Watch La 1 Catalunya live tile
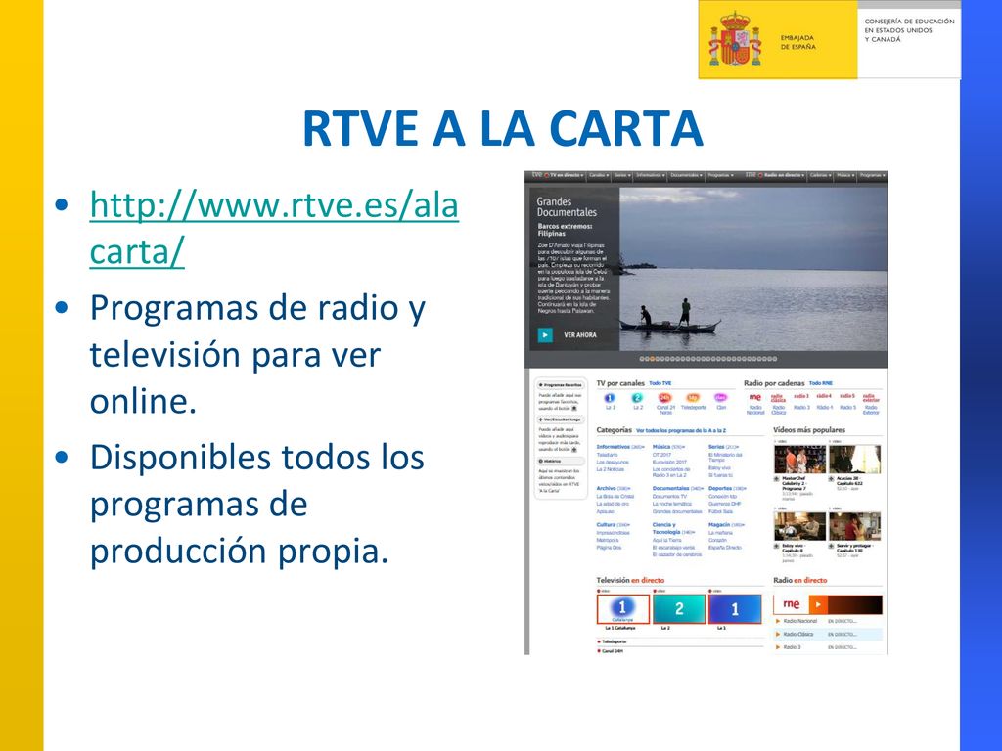 [623, 608]
